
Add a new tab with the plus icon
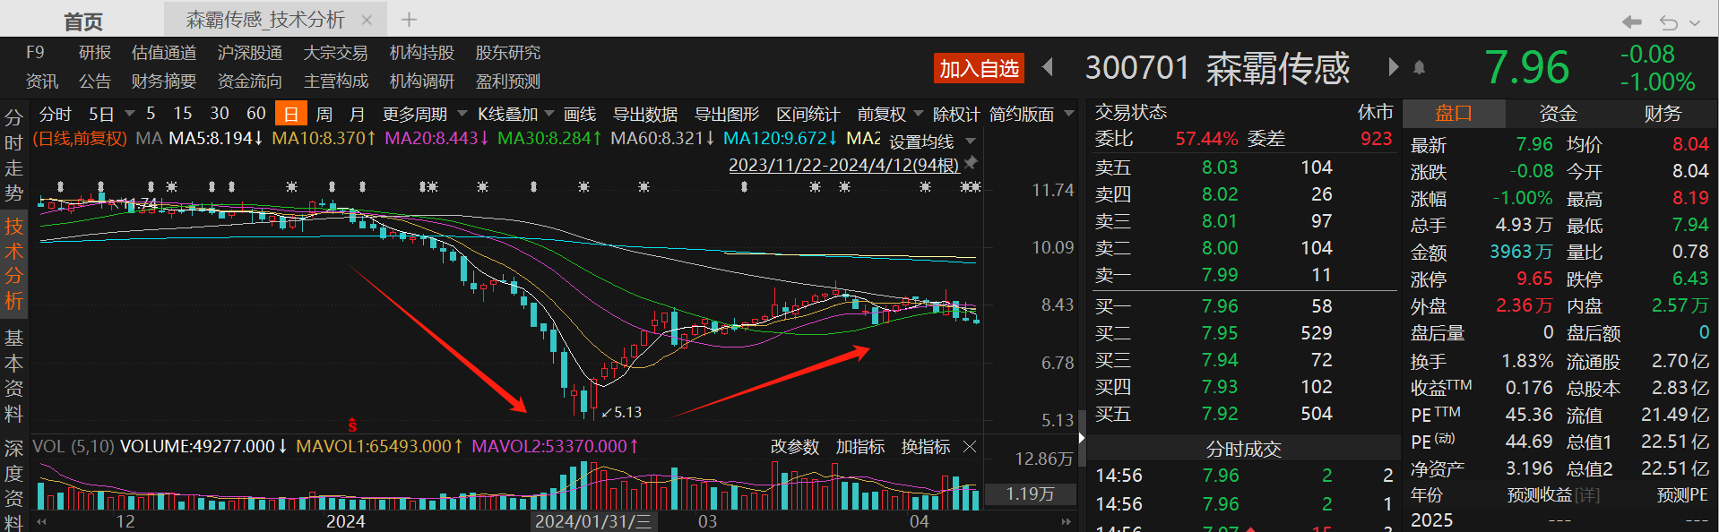click(x=409, y=20)
